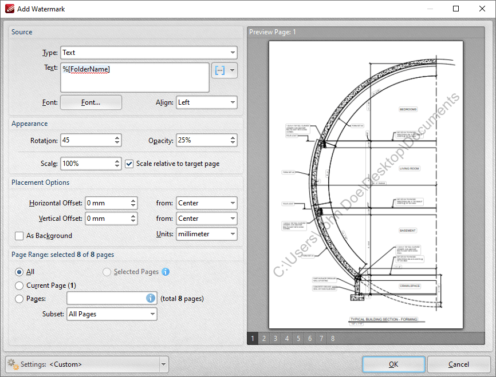The height and width of the screenshot is (377, 496).
Task: Increase Rotation with the up arrow
Action: point(117,137)
